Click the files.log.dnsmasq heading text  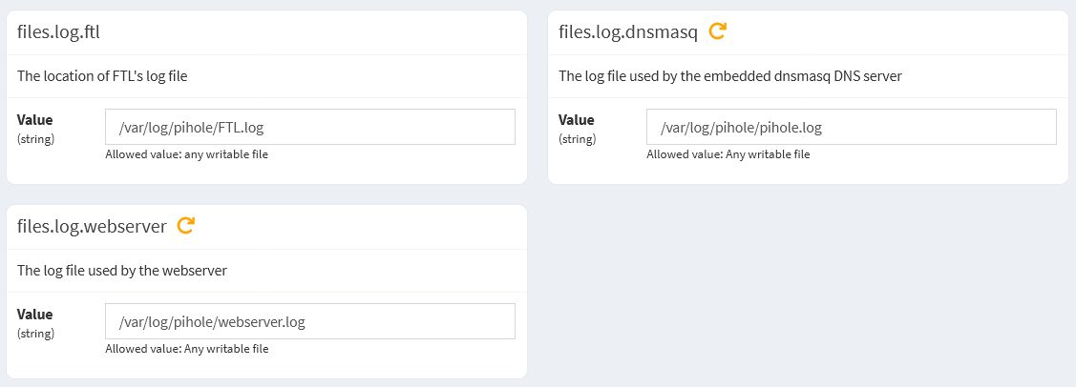[628, 32]
